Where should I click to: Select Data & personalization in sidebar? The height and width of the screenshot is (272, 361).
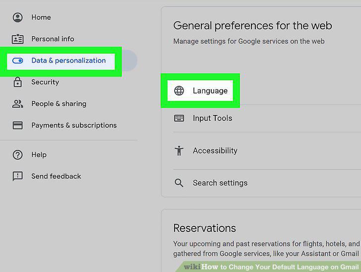click(68, 60)
